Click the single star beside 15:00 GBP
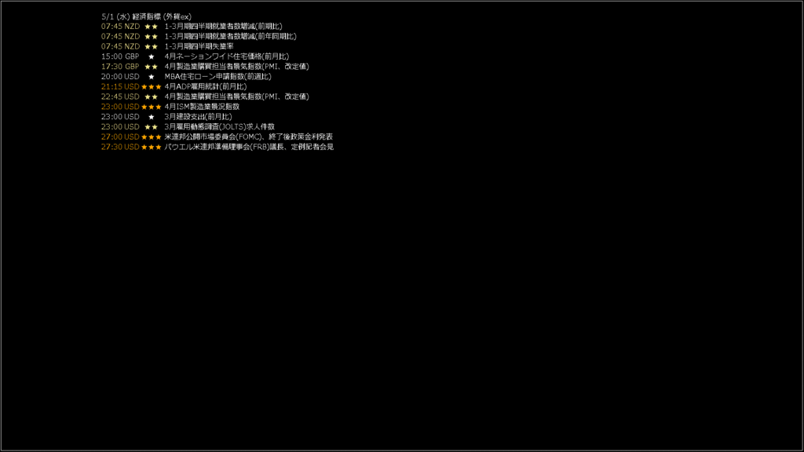 tap(152, 56)
